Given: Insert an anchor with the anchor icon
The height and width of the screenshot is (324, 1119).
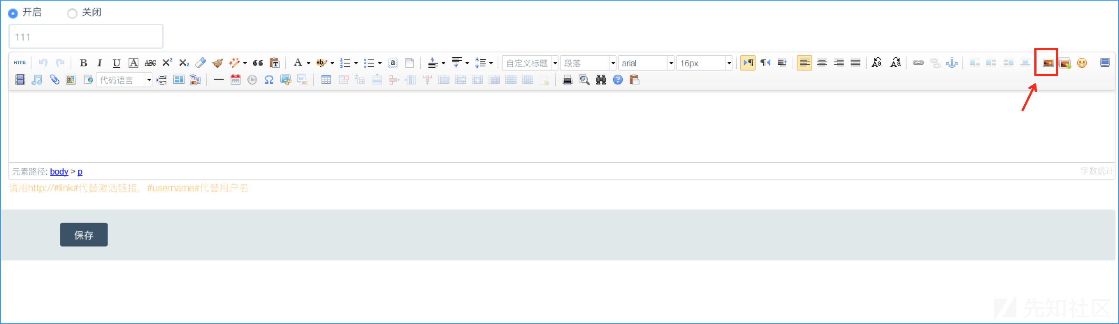Looking at the screenshot, I should click(952, 63).
